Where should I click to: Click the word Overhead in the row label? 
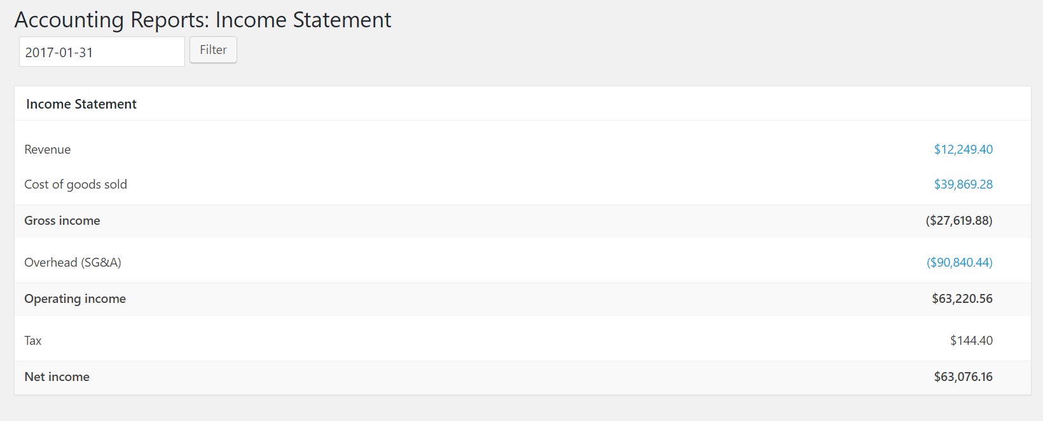[50, 262]
